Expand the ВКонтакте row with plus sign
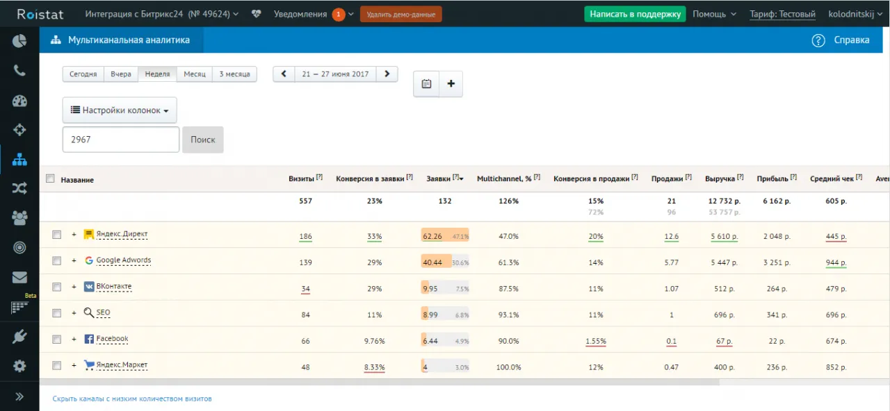The height and width of the screenshot is (411, 890). 74,287
